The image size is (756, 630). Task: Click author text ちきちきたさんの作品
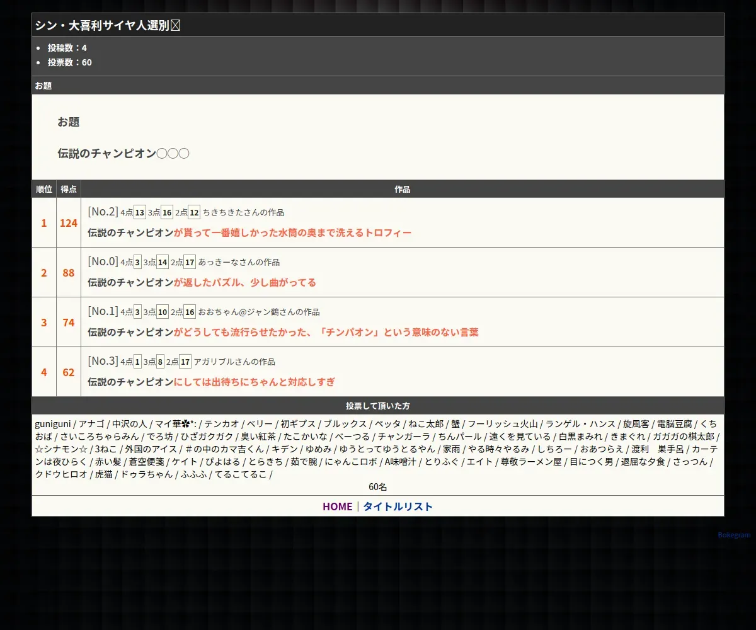click(x=243, y=213)
